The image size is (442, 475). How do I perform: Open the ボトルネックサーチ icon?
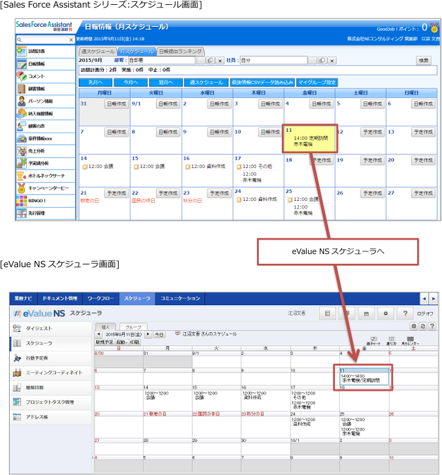(21, 175)
